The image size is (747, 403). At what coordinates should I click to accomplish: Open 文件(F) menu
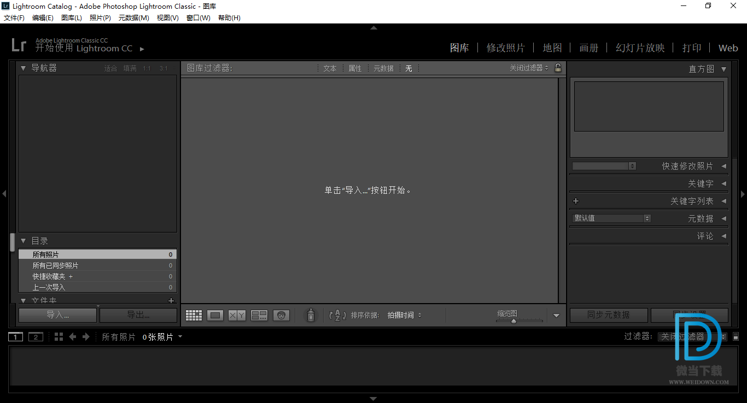(x=14, y=18)
